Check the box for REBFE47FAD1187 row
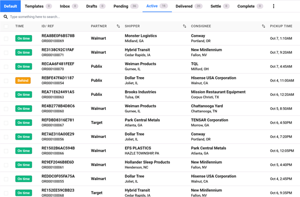Viewport: 300px width, 197px height. 6,80
